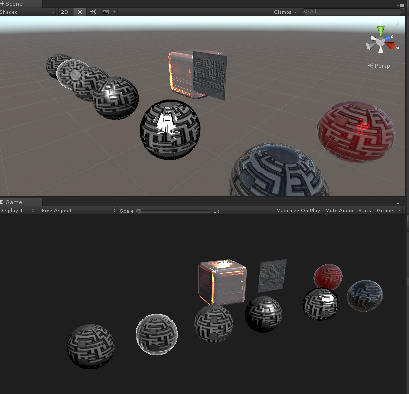Open the Display 1 dropdown
The image size is (409, 394).
click(x=18, y=211)
